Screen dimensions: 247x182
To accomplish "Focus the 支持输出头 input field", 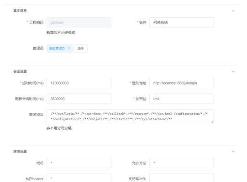I will (181, 178).
